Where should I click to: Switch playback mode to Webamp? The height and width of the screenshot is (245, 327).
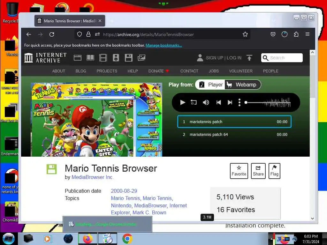tap(242, 85)
